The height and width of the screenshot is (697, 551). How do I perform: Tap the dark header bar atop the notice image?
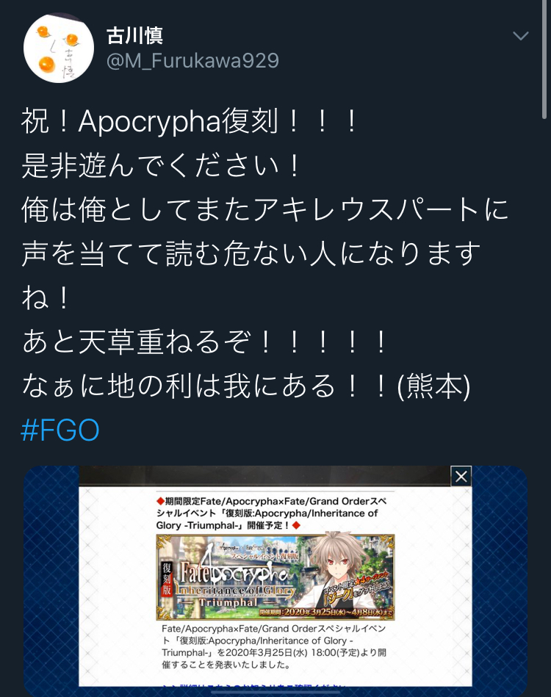click(264, 476)
